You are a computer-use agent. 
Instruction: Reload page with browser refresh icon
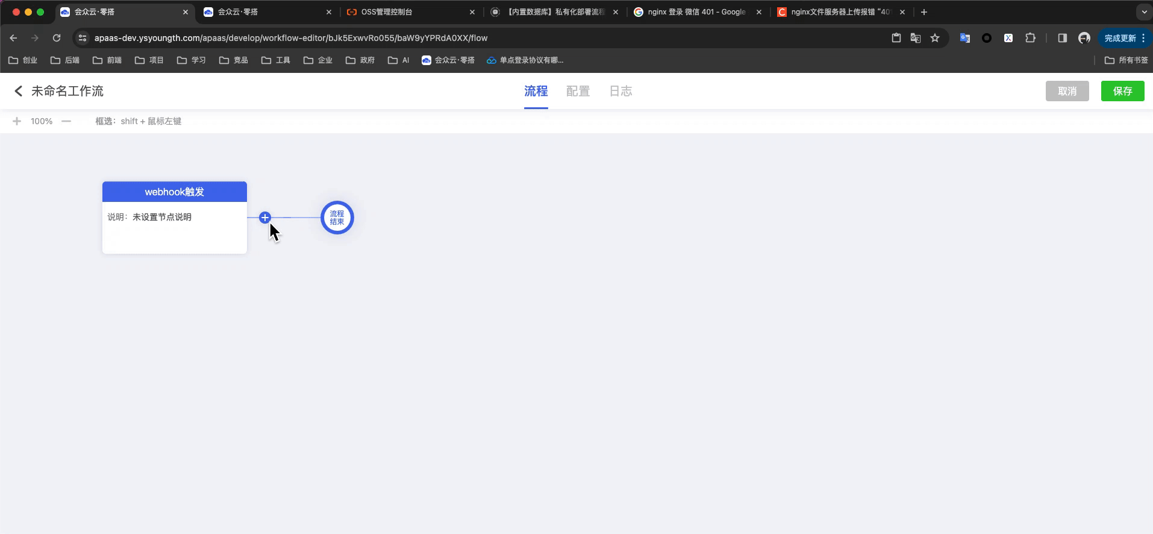click(57, 38)
